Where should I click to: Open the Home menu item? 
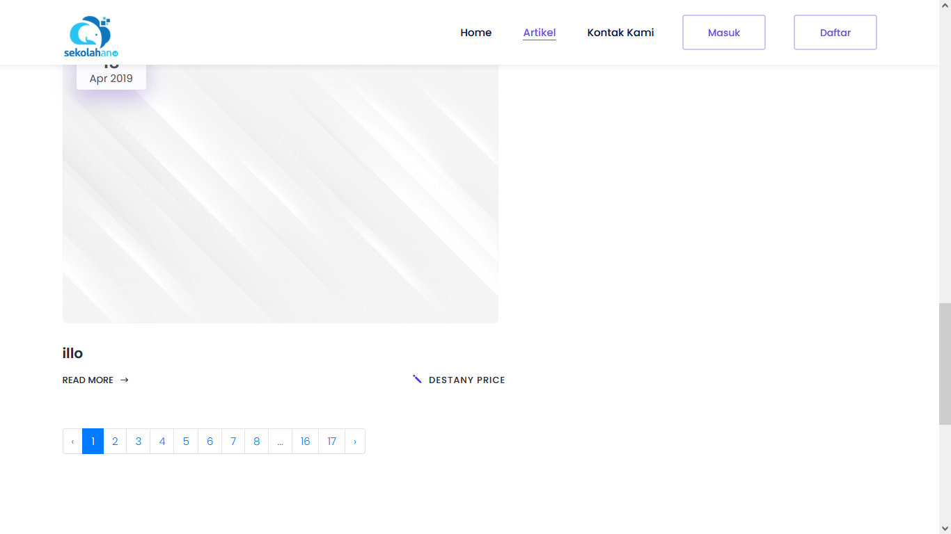pyautogui.click(x=475, y=33)
